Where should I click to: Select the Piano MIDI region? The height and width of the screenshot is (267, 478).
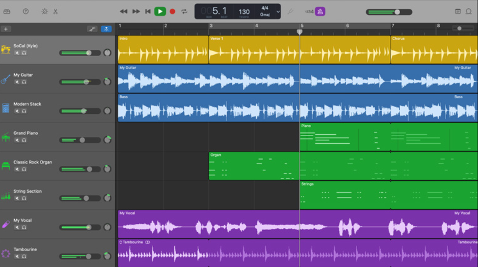389,137
